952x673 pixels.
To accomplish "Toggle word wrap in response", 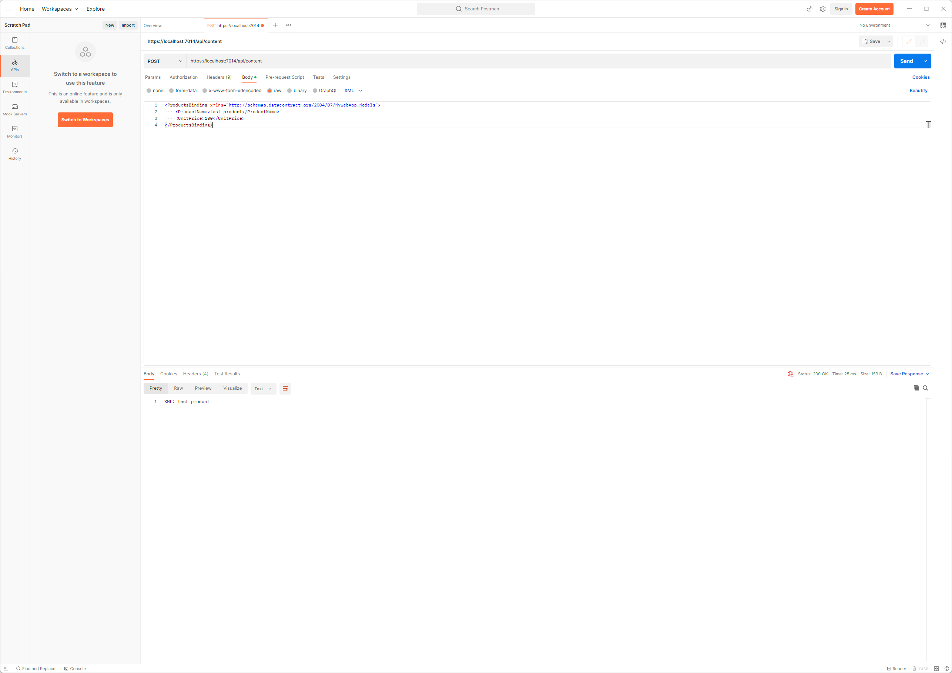I will click(x=285, y=389).
